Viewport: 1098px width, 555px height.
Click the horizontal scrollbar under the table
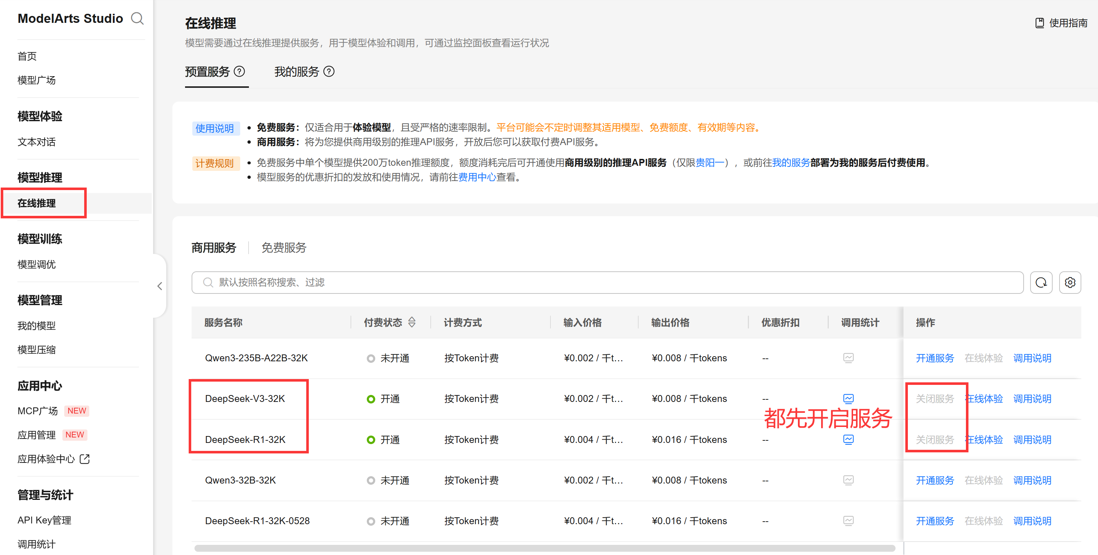pyautogui.click(x=544, y=548)
